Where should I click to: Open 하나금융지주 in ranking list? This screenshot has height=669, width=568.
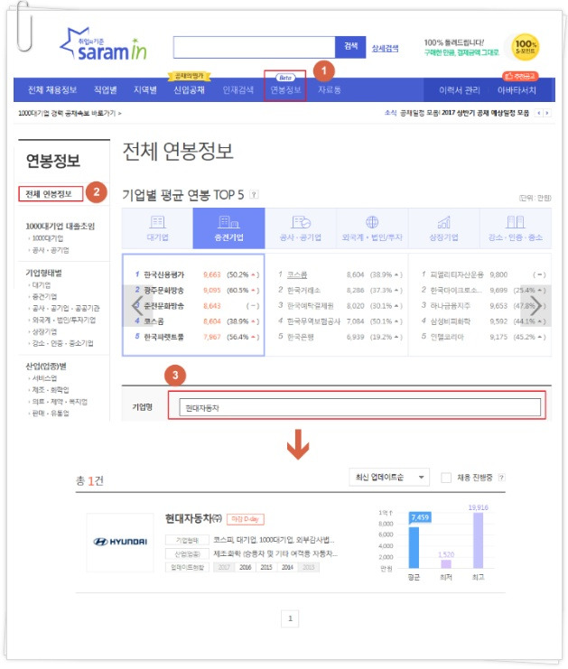(451, 305)
